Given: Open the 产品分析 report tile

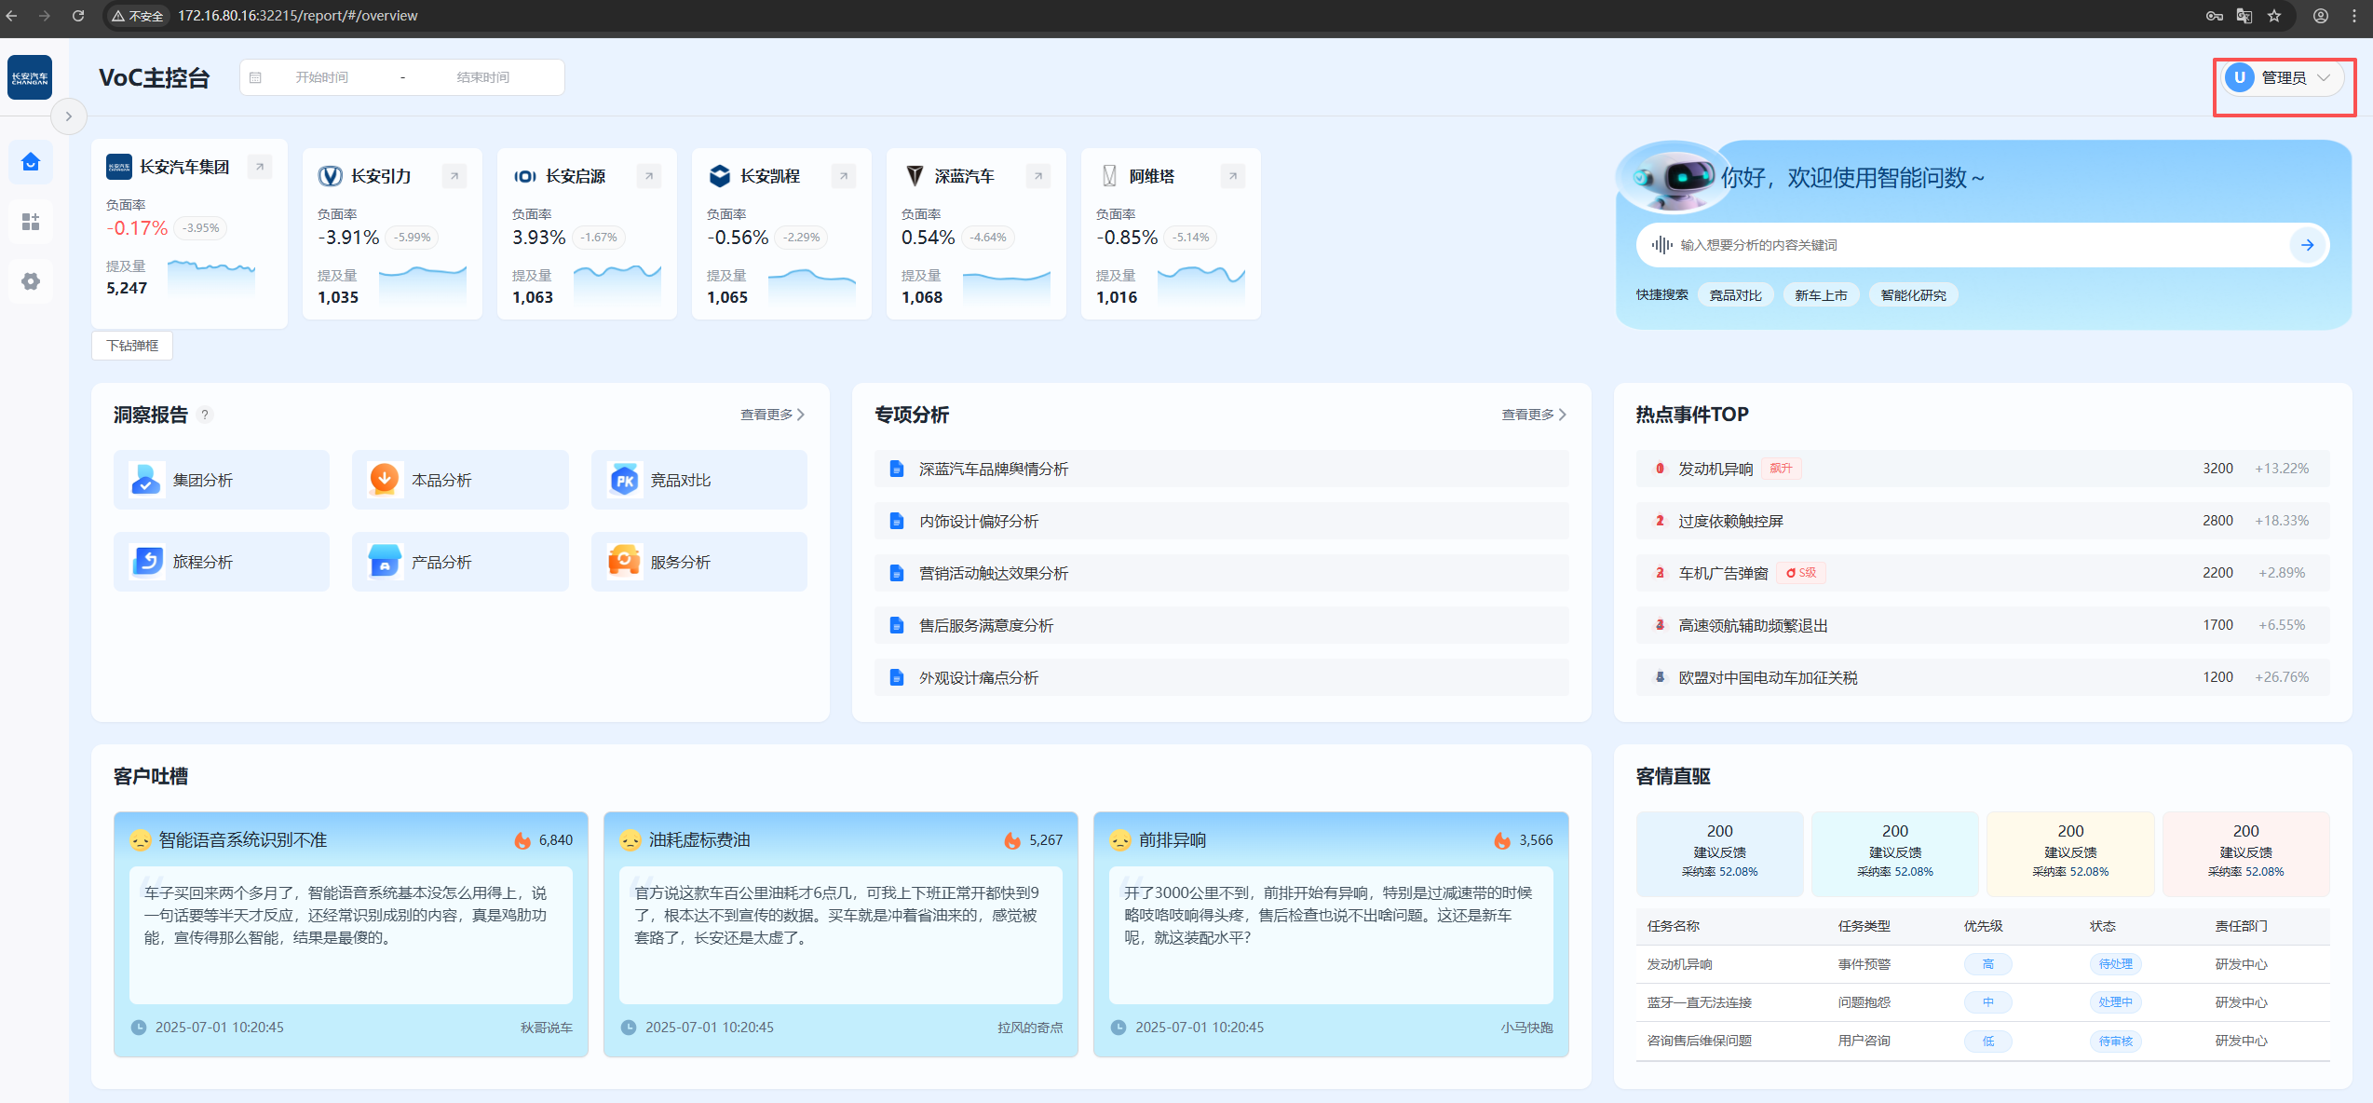Looking at the screenshot, I should pyautogui.click(x=460, y=562).
